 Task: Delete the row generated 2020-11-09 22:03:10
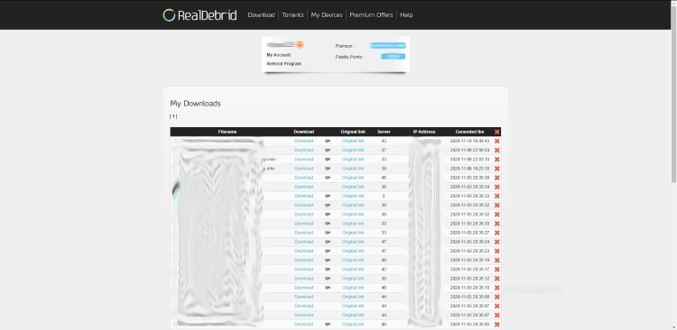point(497,160)
